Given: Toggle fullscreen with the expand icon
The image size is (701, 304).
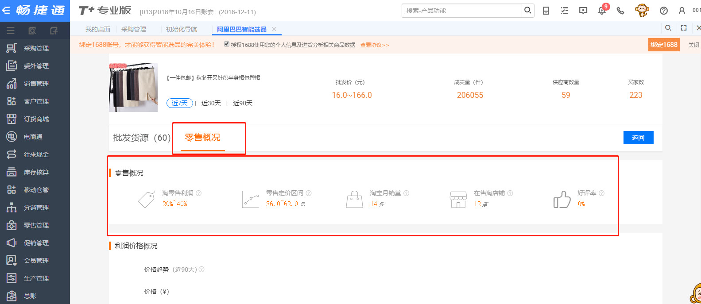Looking at the screenshot, I should pos(684,28).
